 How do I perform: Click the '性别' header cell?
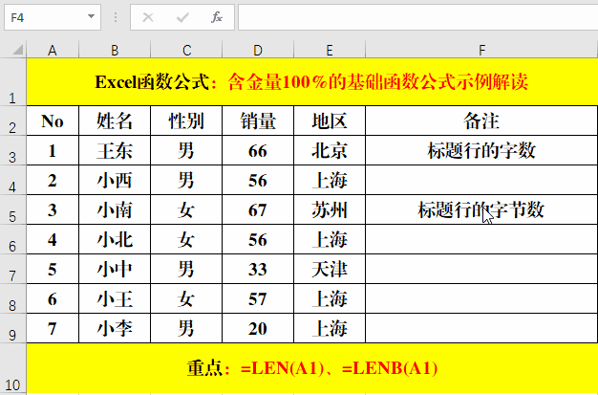click(186, 121)
